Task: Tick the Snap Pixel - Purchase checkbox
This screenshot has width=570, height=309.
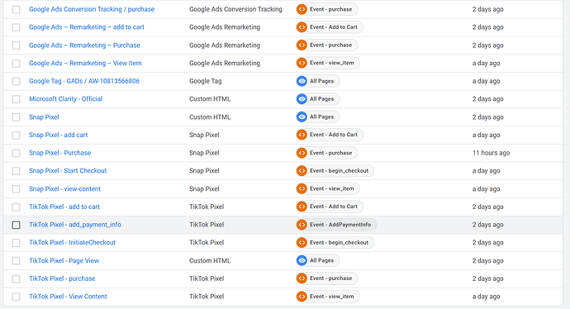Action: point(16,153)
